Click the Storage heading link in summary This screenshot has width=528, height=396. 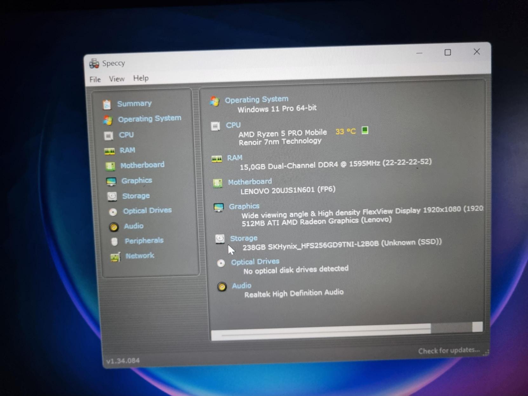click(x=244, y=238)
